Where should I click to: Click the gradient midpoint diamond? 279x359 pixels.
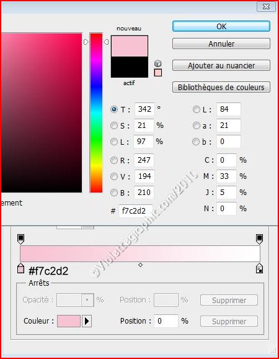(x=140, y=265)
